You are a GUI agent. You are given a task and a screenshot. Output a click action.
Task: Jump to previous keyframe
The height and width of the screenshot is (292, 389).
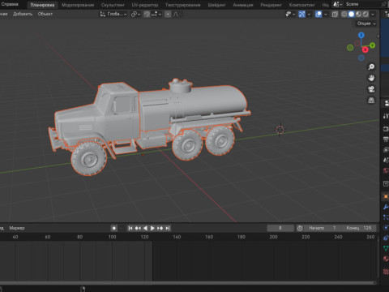(x=138, y=228)
